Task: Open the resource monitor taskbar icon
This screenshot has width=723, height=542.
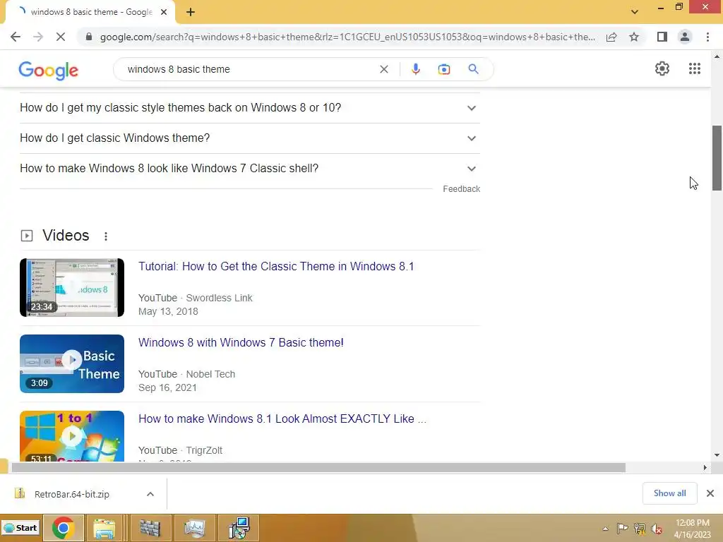Action: pos(194,528)
